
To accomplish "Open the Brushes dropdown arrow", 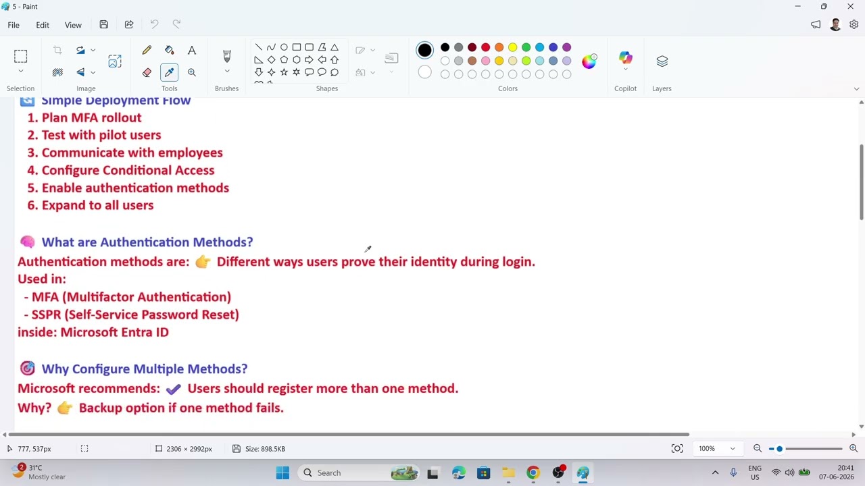I will pos(226,72).
